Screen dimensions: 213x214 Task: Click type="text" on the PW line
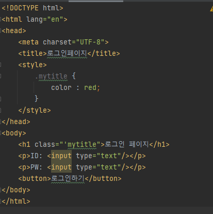click(x=99, y=167)
